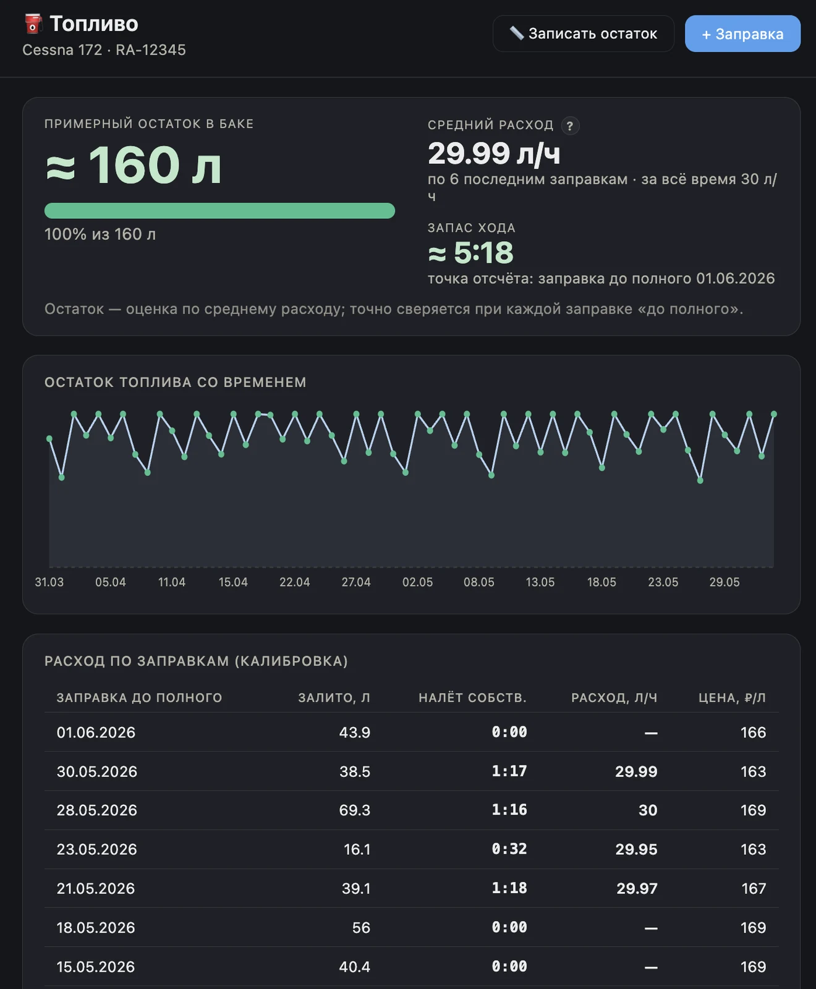Open the 28.05.2026 refuel entry

tap(411, 810)
